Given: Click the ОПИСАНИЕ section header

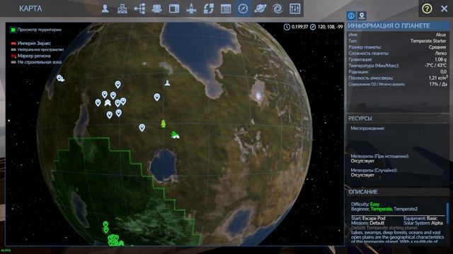Looking at the screenshot, I should pos(398,192).
